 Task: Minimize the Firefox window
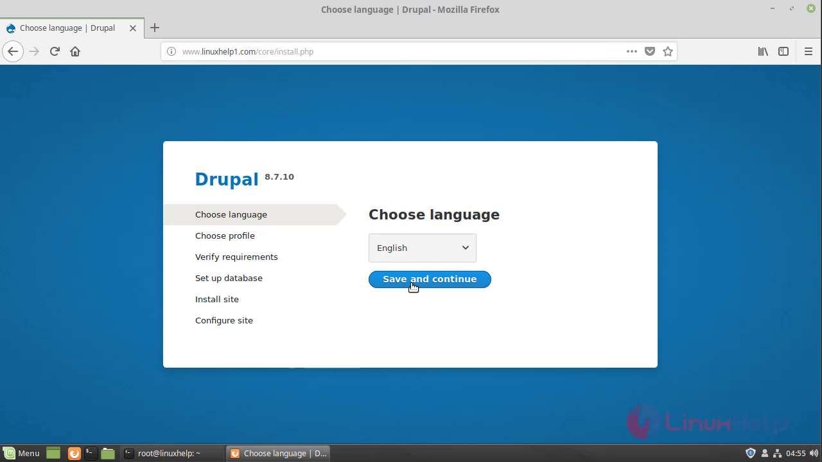tap(773, 9)
